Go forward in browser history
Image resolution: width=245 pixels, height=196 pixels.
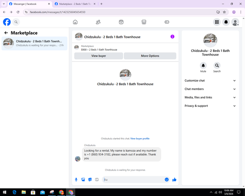coord(11,12)
